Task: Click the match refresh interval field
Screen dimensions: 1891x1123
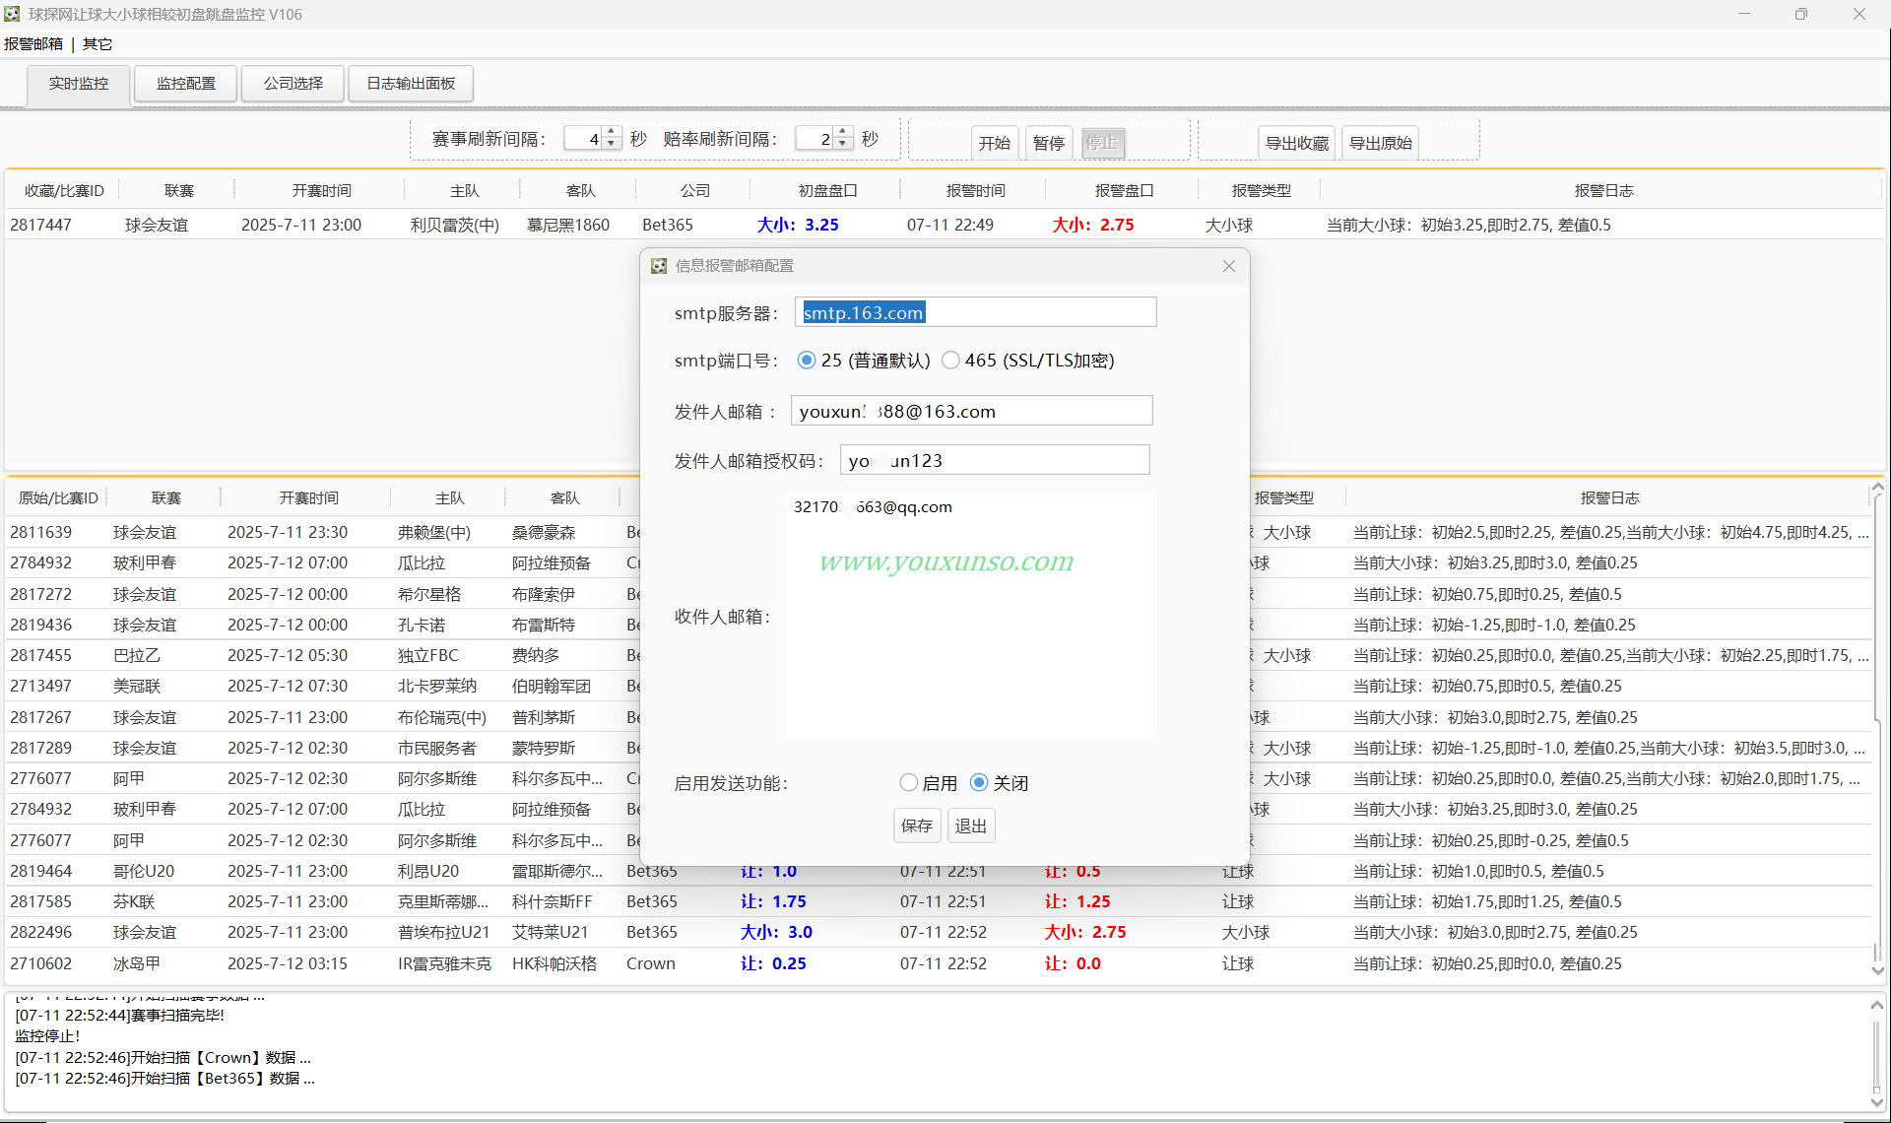Action: pos(584,139)
